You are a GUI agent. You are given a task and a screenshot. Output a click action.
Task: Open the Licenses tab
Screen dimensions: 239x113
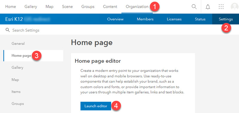point(174,19)
